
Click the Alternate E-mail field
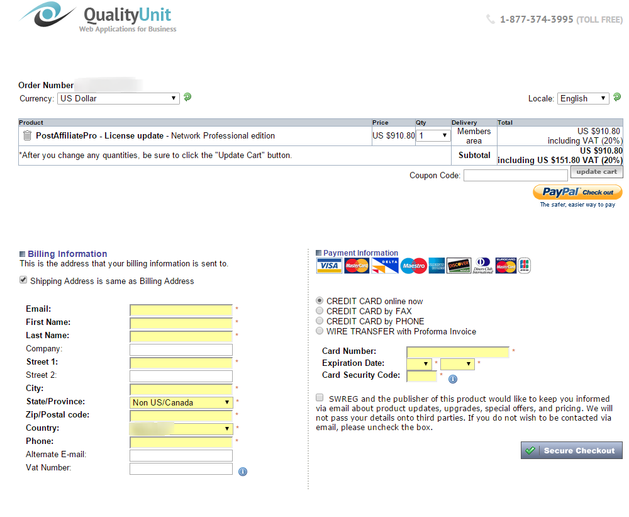[181, 455]
